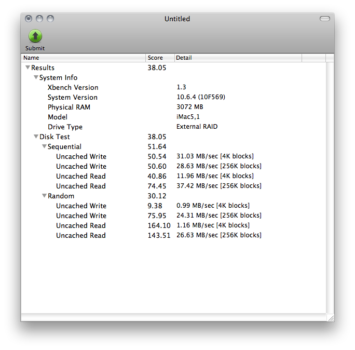This screenshot has width=355, height=350.
Task: Select the System Info row label
Action: pos(59,77)
